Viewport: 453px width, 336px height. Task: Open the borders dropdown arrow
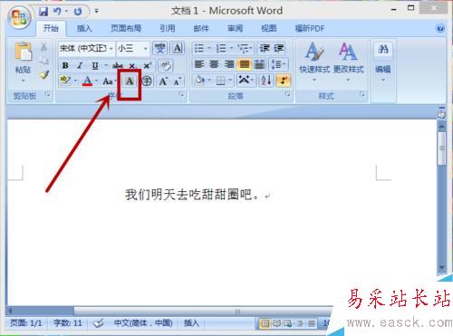pos(230,81)
